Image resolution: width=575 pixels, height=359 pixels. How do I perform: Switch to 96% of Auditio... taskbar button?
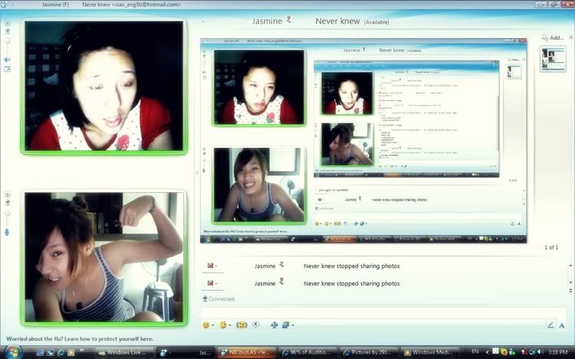point(307,352)
